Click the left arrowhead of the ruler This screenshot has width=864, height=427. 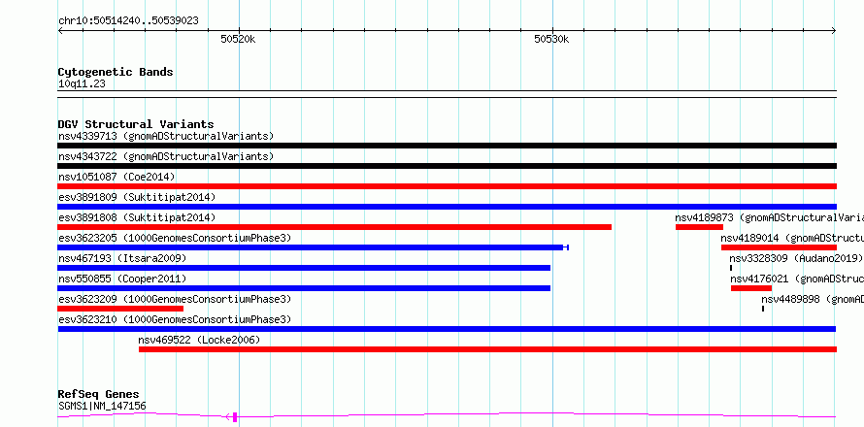coord(60,31)
